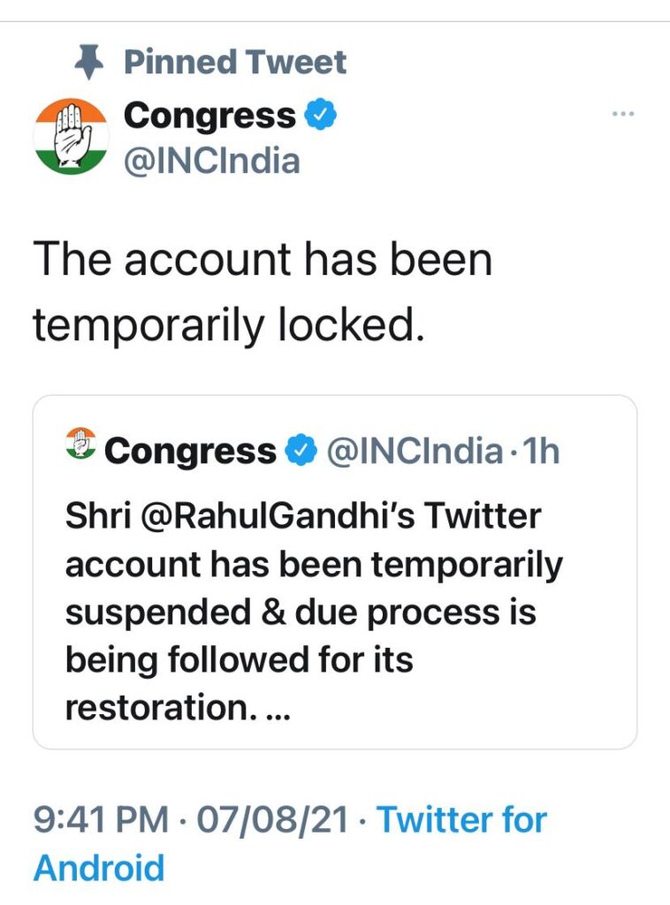
Task: Click verified badge inside the quoted tweet
Action: (x=303, y=452)
